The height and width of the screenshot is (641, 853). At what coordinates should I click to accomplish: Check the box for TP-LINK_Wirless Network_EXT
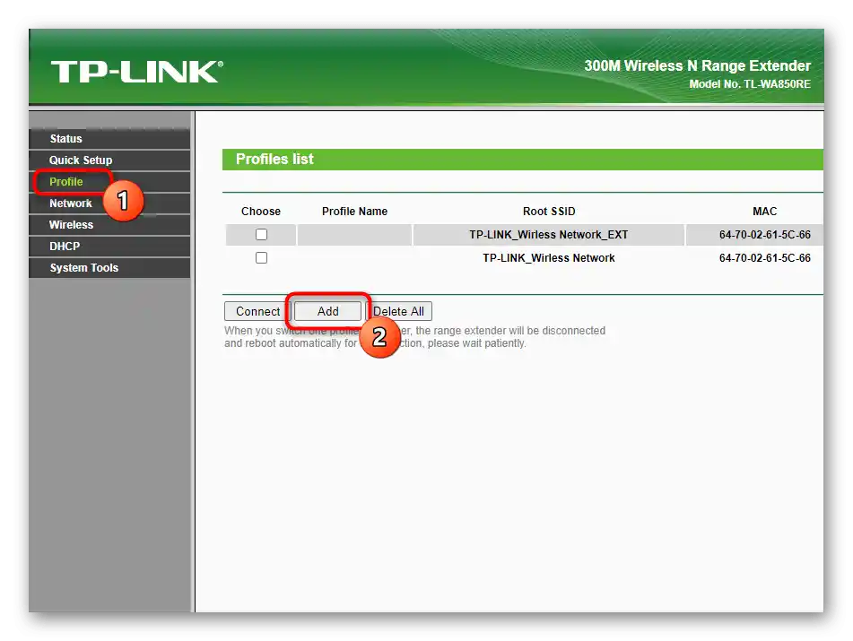click(262, 234)
